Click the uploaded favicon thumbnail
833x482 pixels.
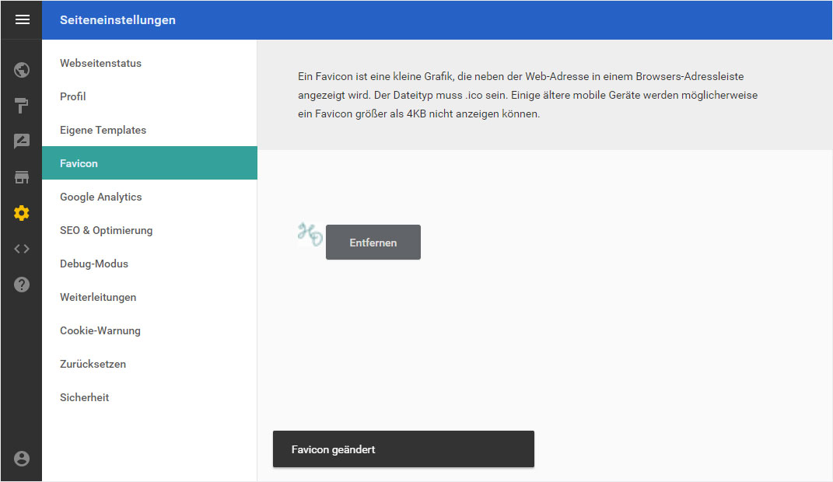click(x=310, y=234)
